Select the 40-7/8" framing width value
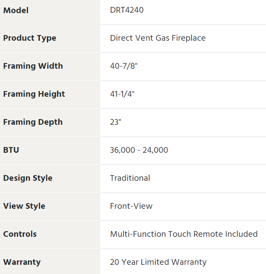Screen dimensions: 266x274 (x=125, y=66)
